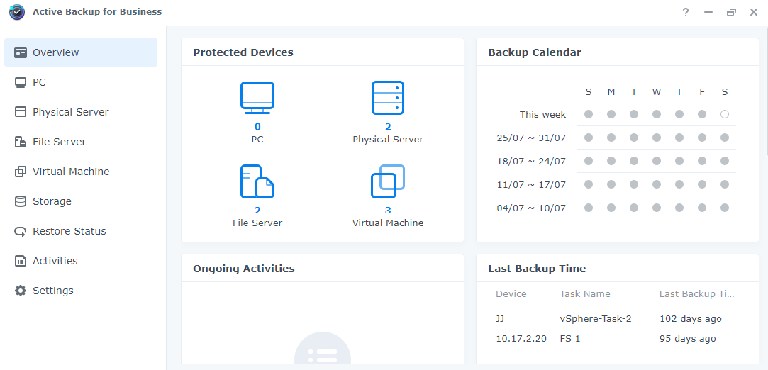Viewport: 768px width, 370px height.
Task: Click the PC monitor sidebar icon
Action: click(20, 82)
